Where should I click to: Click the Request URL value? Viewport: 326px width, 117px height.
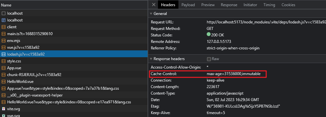(x=266, y=22)
